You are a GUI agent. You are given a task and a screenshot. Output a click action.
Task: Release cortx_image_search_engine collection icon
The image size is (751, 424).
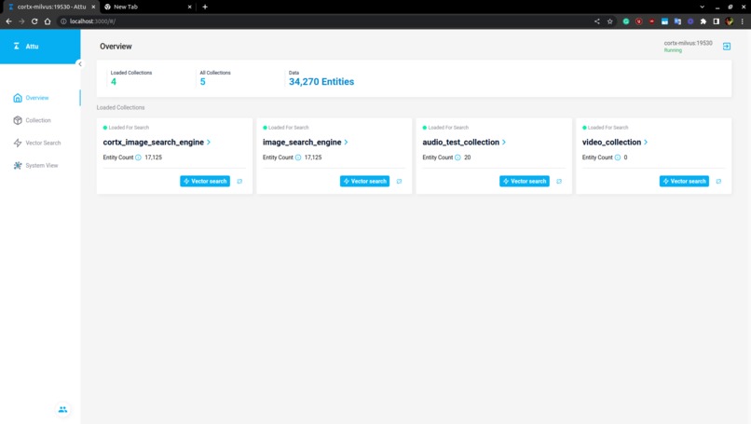[239, 181]
